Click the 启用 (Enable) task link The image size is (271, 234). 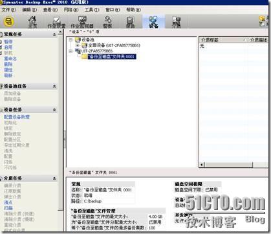coord(8,47)
